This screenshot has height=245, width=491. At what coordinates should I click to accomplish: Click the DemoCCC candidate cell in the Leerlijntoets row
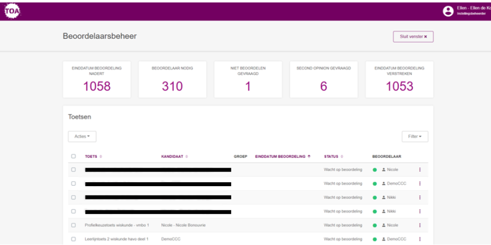pos(171,239)
